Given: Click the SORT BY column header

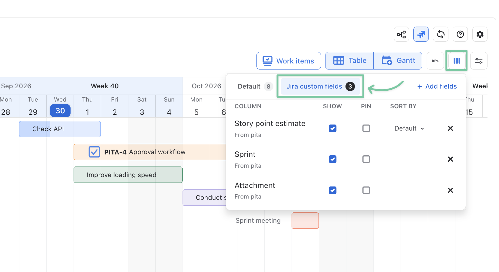Looking at the screenshot, I should tap(403, 106).
